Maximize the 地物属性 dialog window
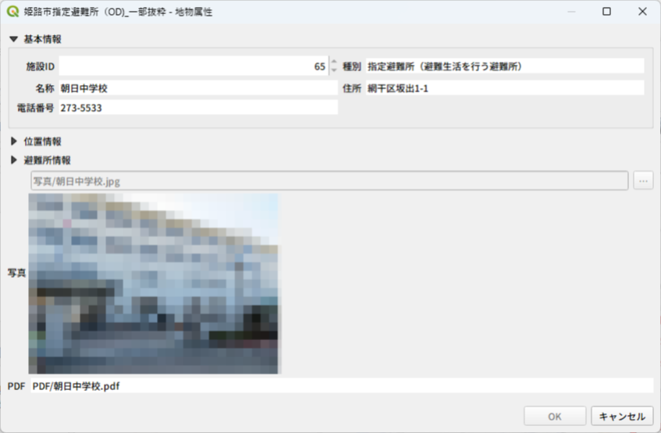Image resolution: width=661 pixels, height=433 pixels. [x=607, y=12]
